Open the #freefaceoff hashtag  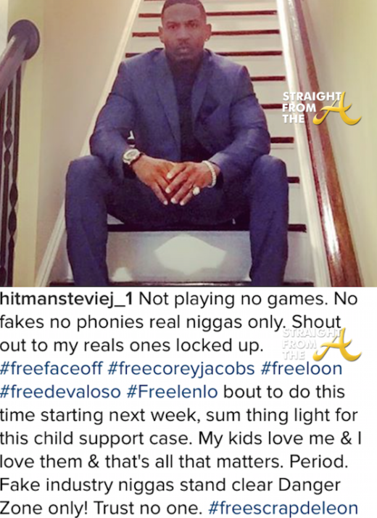point(51,369)
